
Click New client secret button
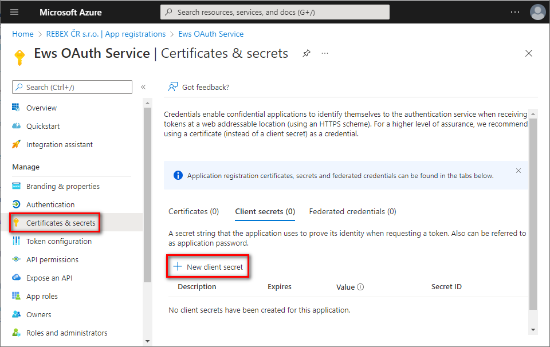[x=209, y=267]
